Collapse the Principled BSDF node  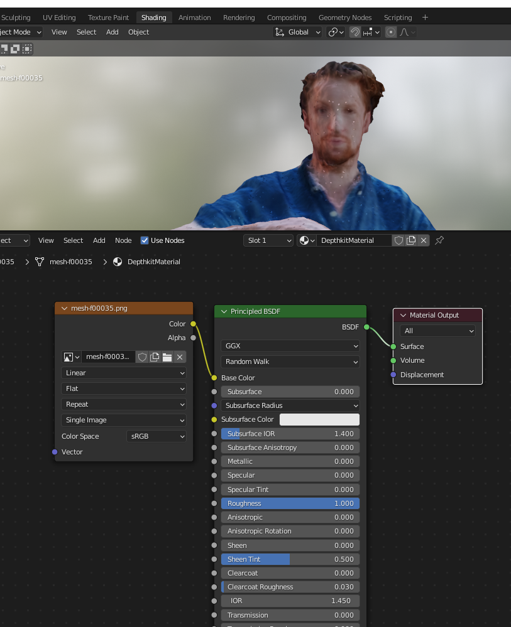pos(224,311)
